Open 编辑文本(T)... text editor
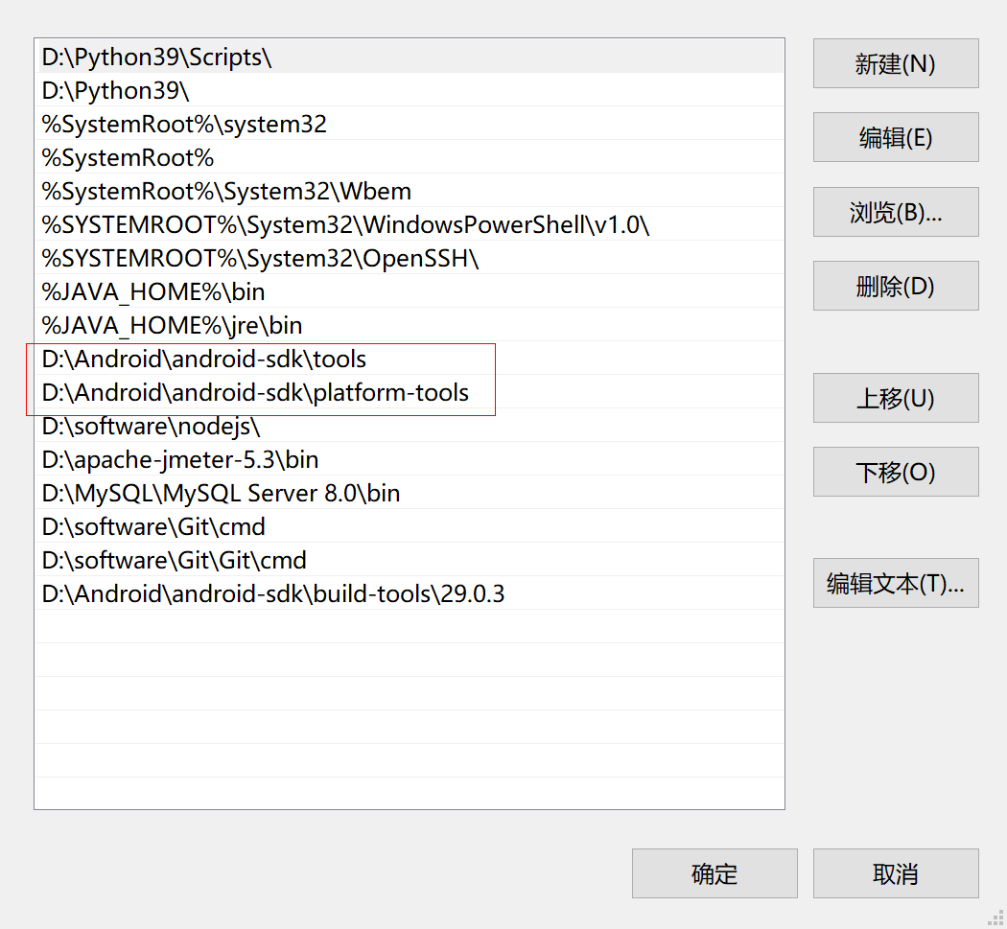This screenshot has width=1007, height=929. pyautogui.click(x=896, y=583)
